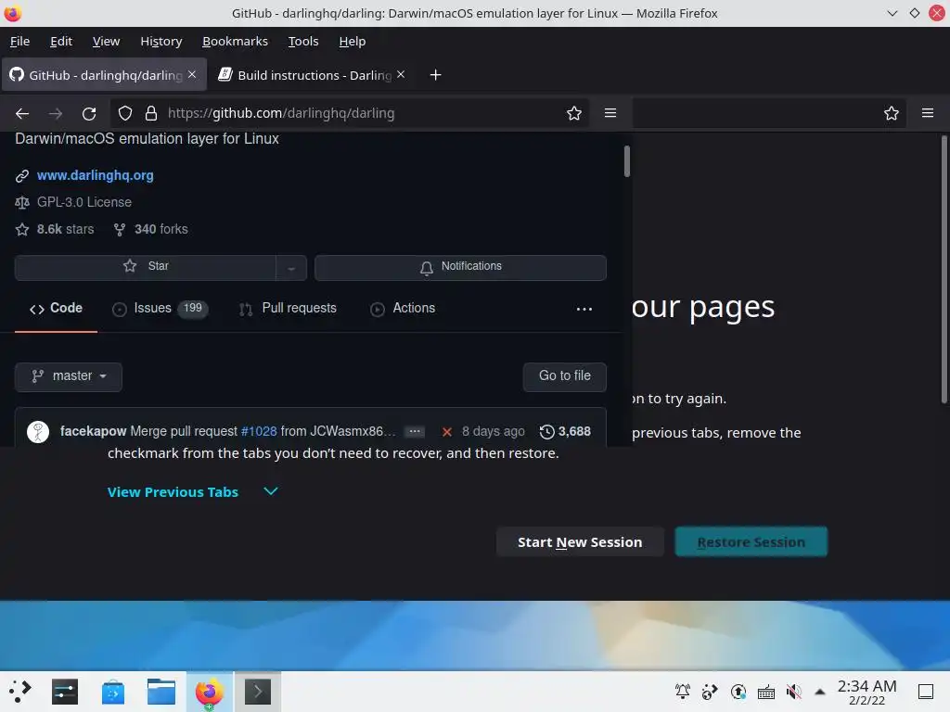Open the Dolphin file manager

click(x=161, y=692)
